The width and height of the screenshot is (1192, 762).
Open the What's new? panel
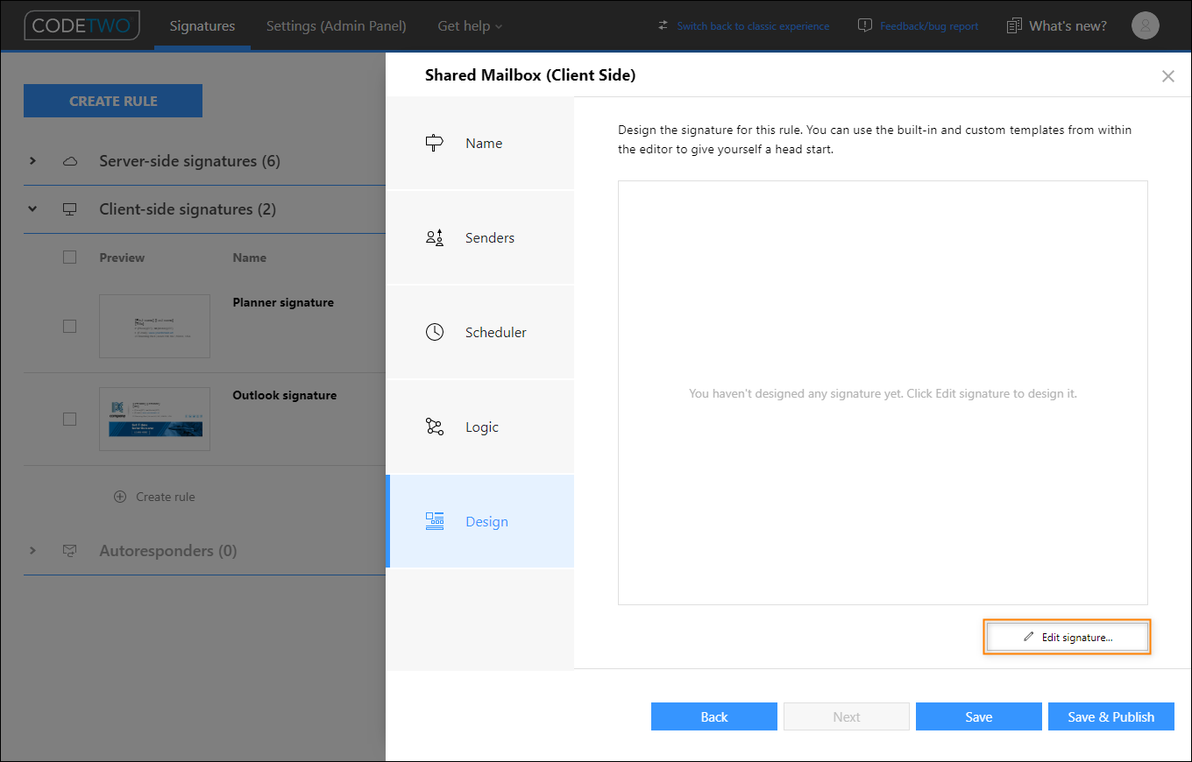[x=1068, y=25]
